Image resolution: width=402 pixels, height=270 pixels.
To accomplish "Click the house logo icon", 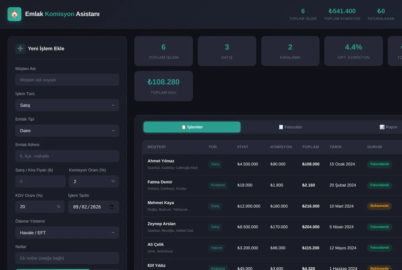I will click(14, 14).
